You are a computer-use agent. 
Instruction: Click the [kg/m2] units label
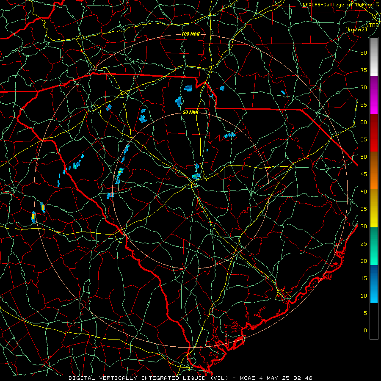[x=356, y=29]
